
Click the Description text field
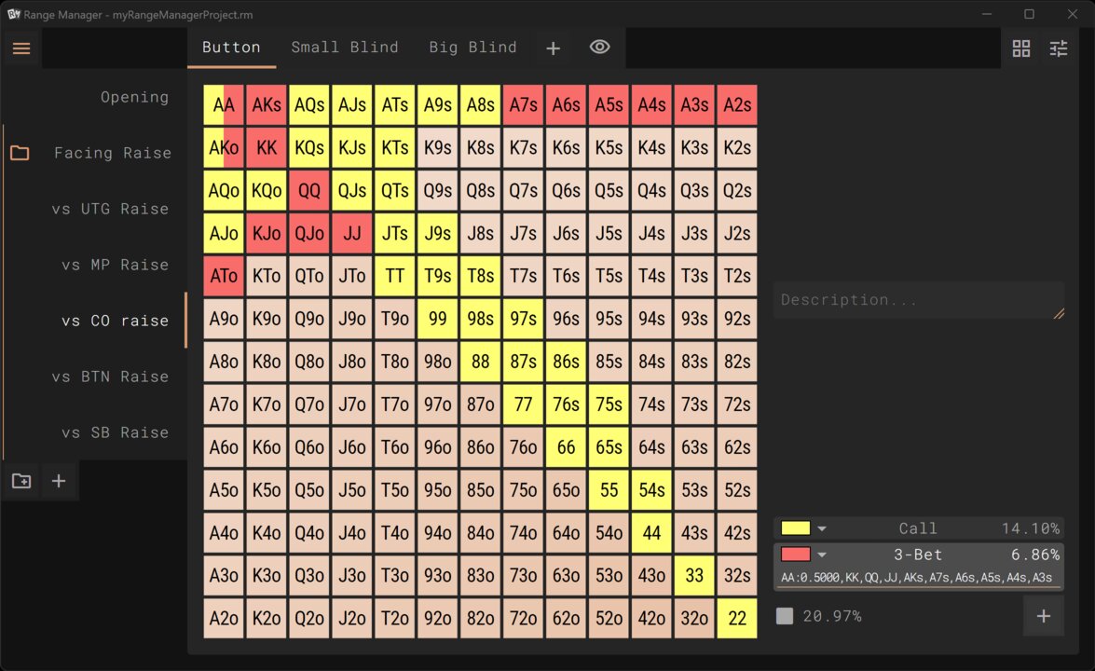(918, 299)
